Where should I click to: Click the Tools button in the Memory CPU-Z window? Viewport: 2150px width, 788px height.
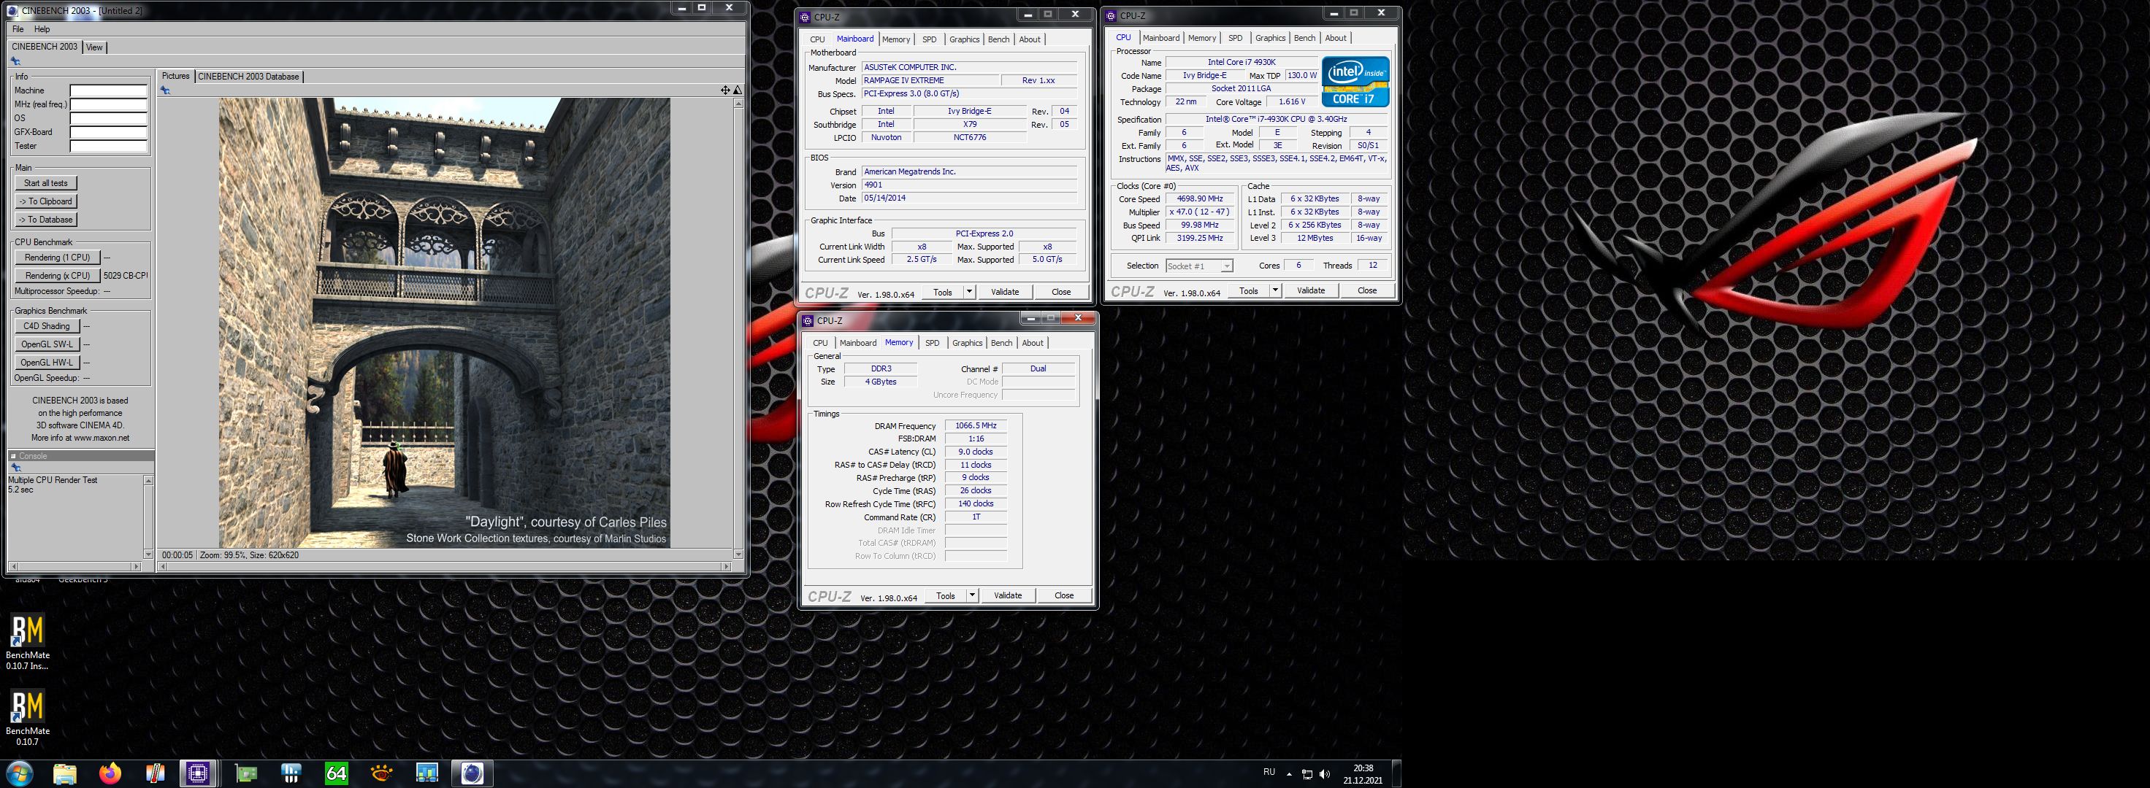946,595
